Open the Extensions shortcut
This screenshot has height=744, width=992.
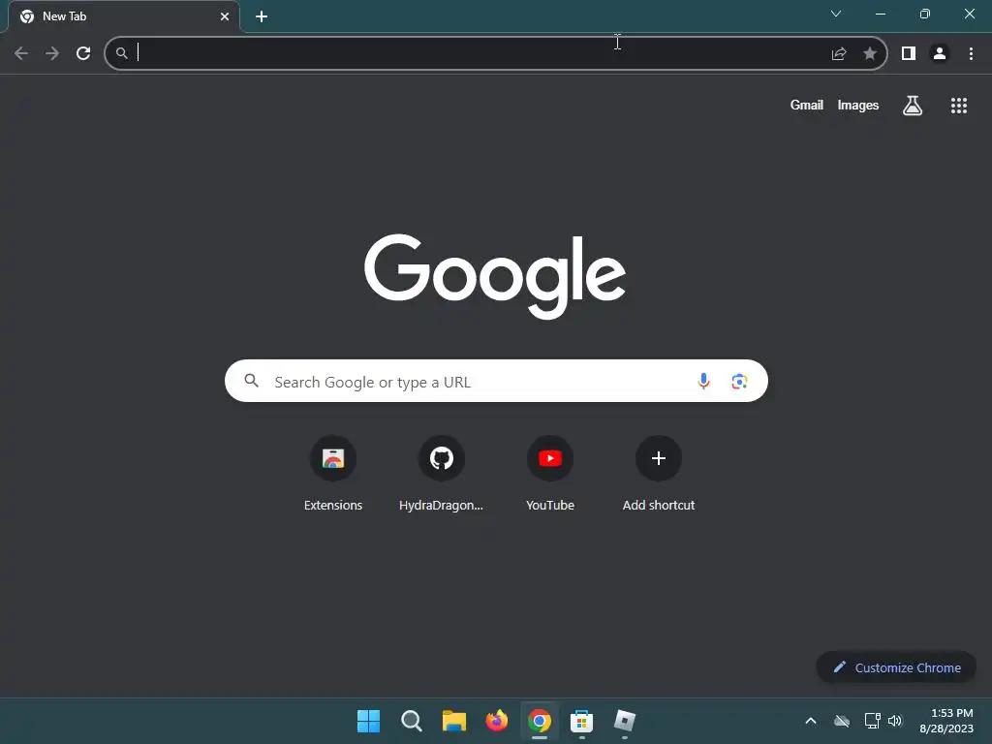(x=333, y=475)
